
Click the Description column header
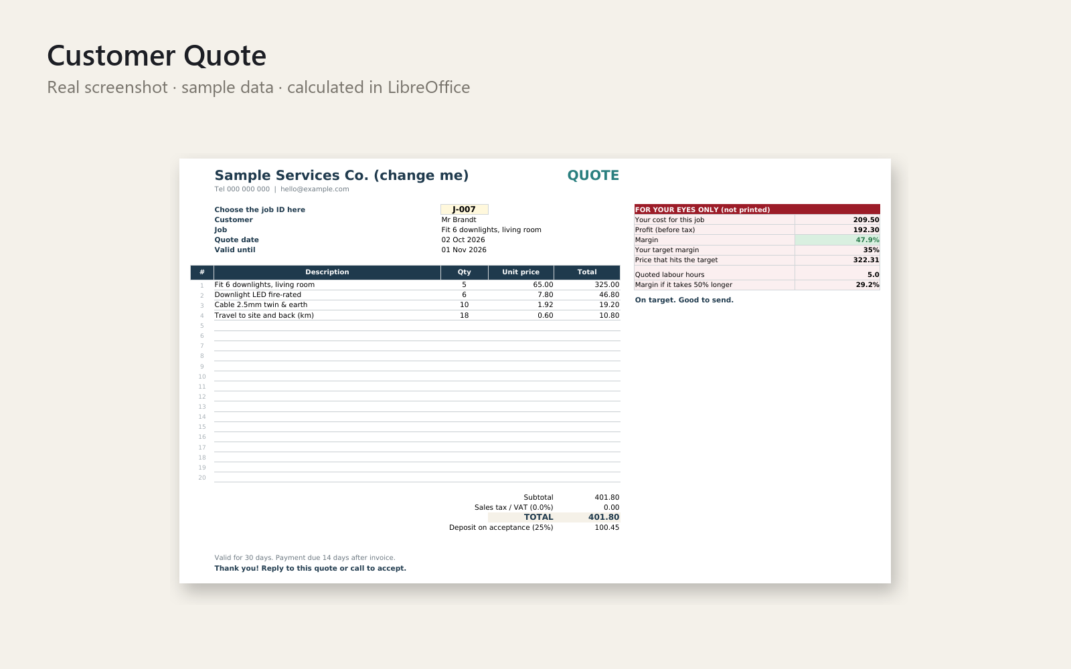pos(327,272)
